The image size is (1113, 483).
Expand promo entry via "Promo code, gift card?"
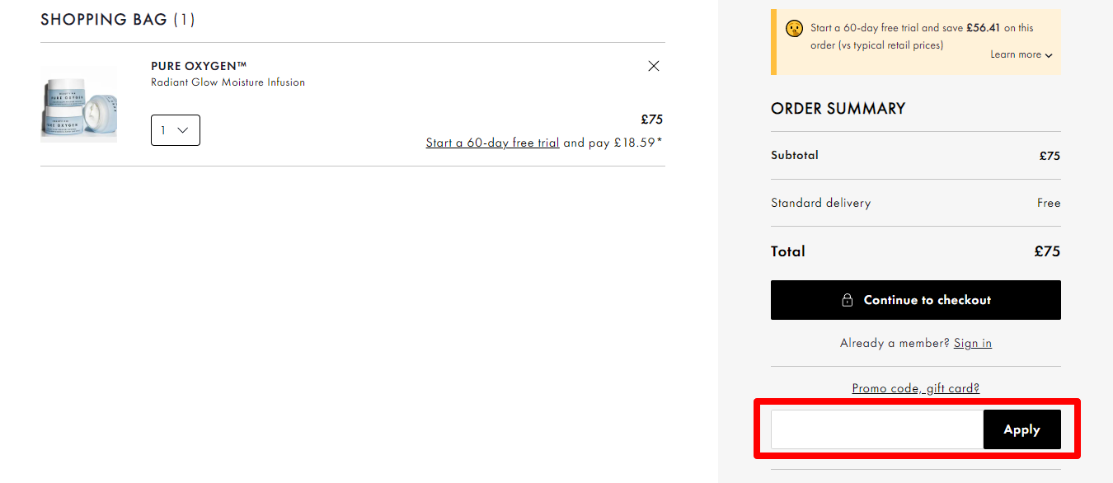tap(915, 387)
